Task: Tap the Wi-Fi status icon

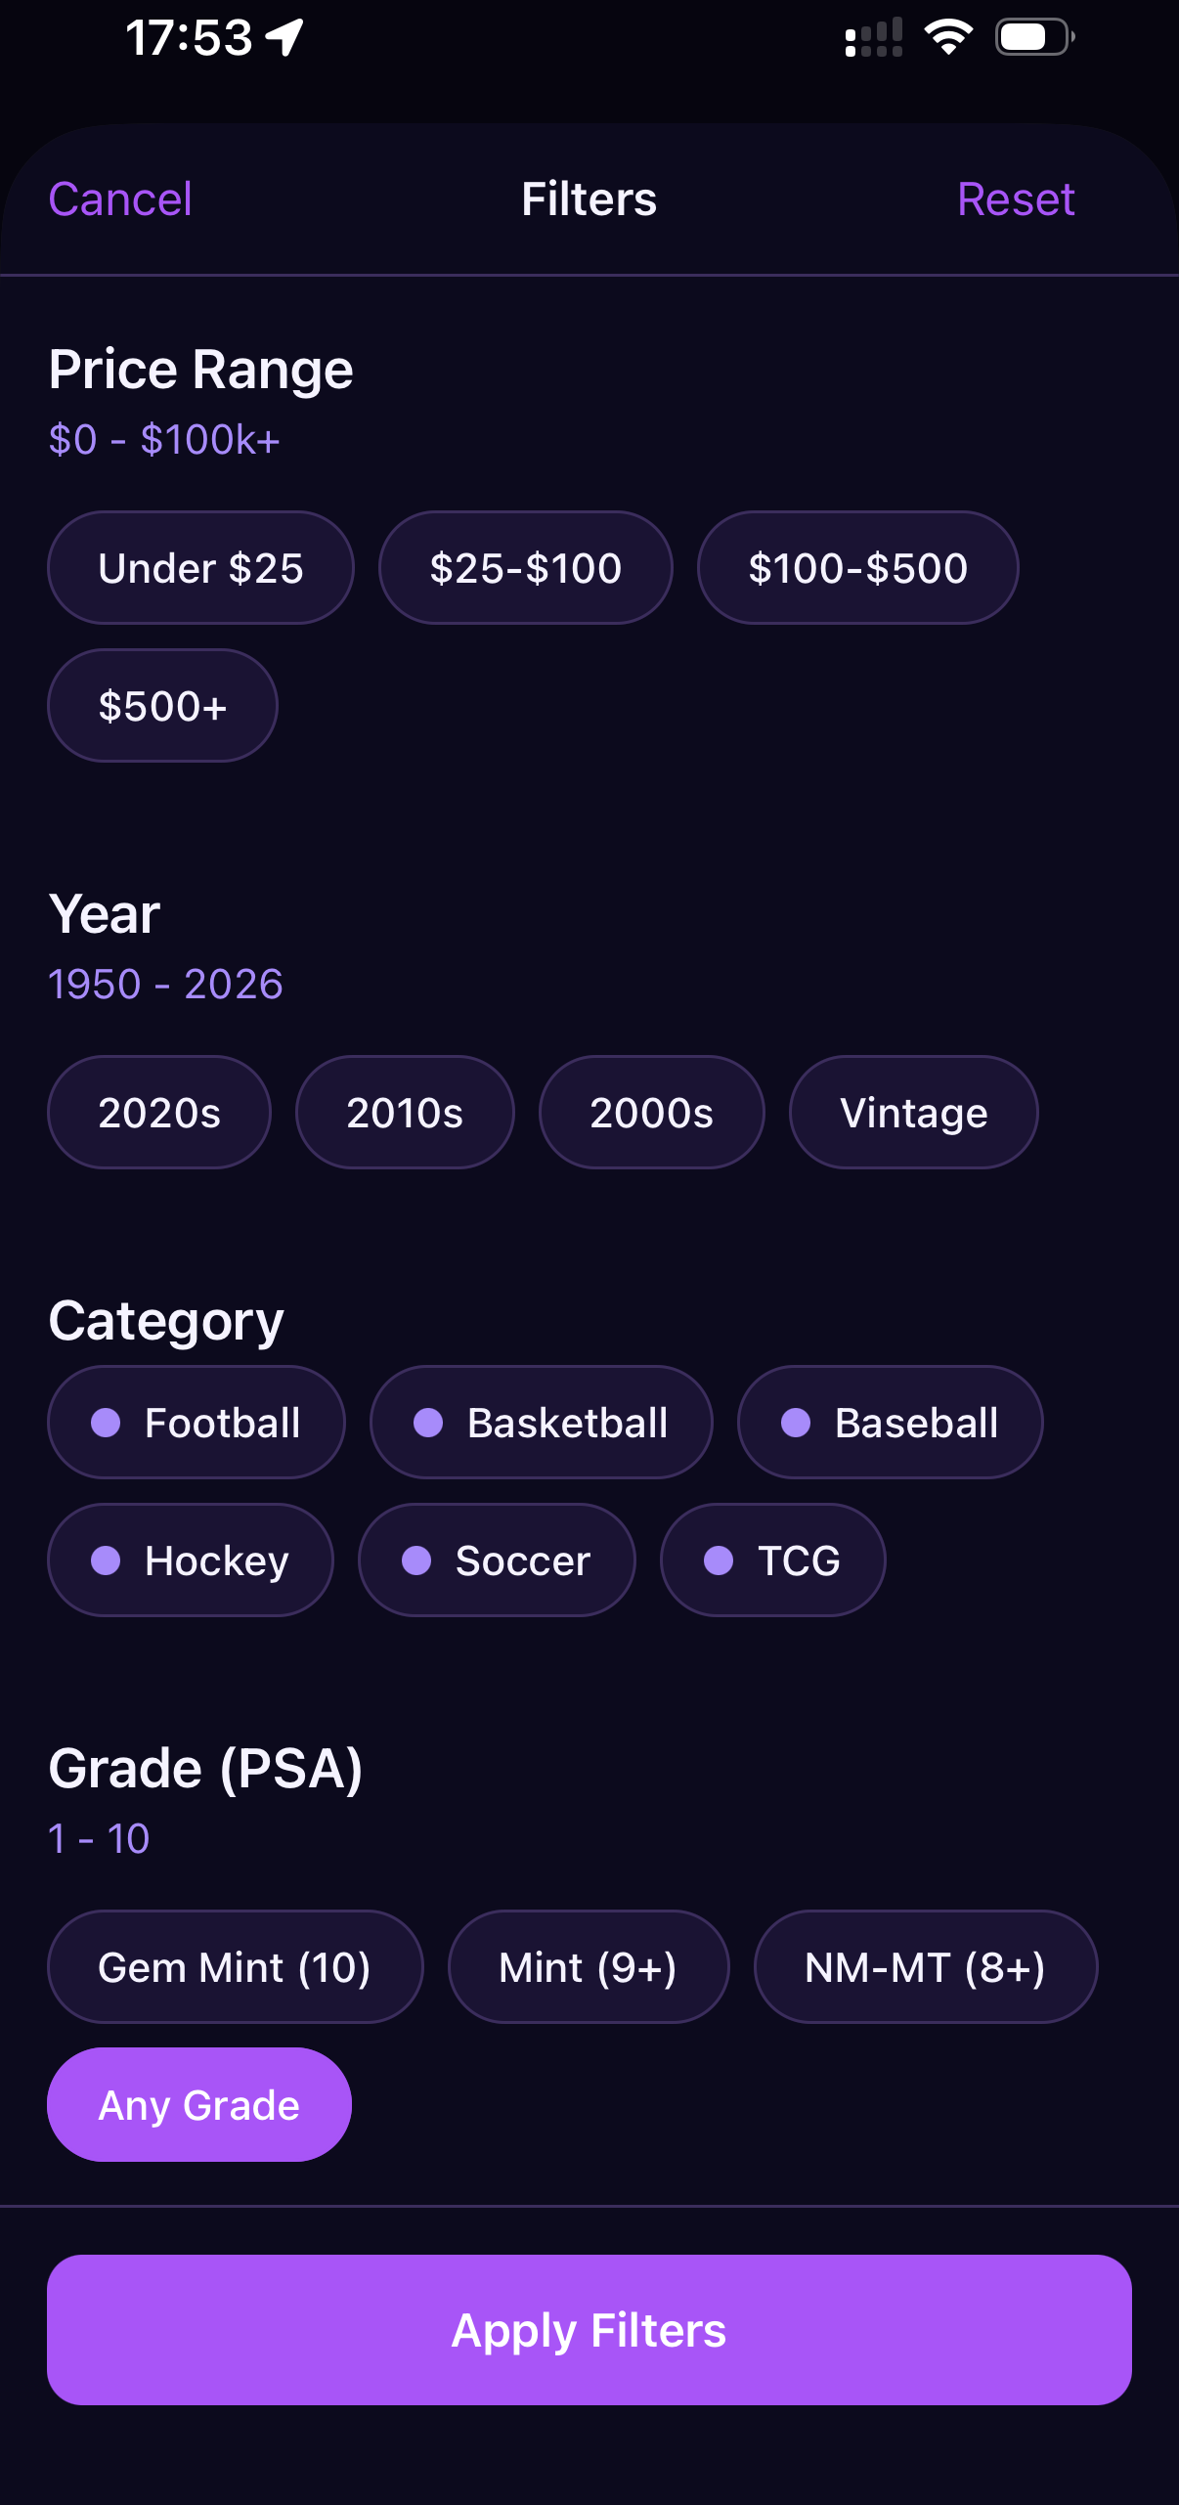Action: point(947,38)
